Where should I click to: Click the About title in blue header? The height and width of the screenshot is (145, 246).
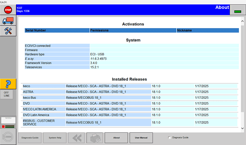[222, 7]
